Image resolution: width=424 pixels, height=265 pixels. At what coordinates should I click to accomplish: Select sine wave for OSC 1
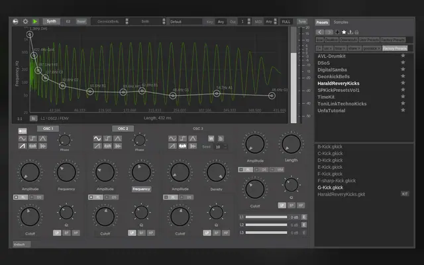coord(23,138)
